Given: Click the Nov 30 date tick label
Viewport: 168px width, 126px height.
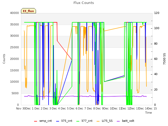Looking at the screenshot, I should point(21,108).
